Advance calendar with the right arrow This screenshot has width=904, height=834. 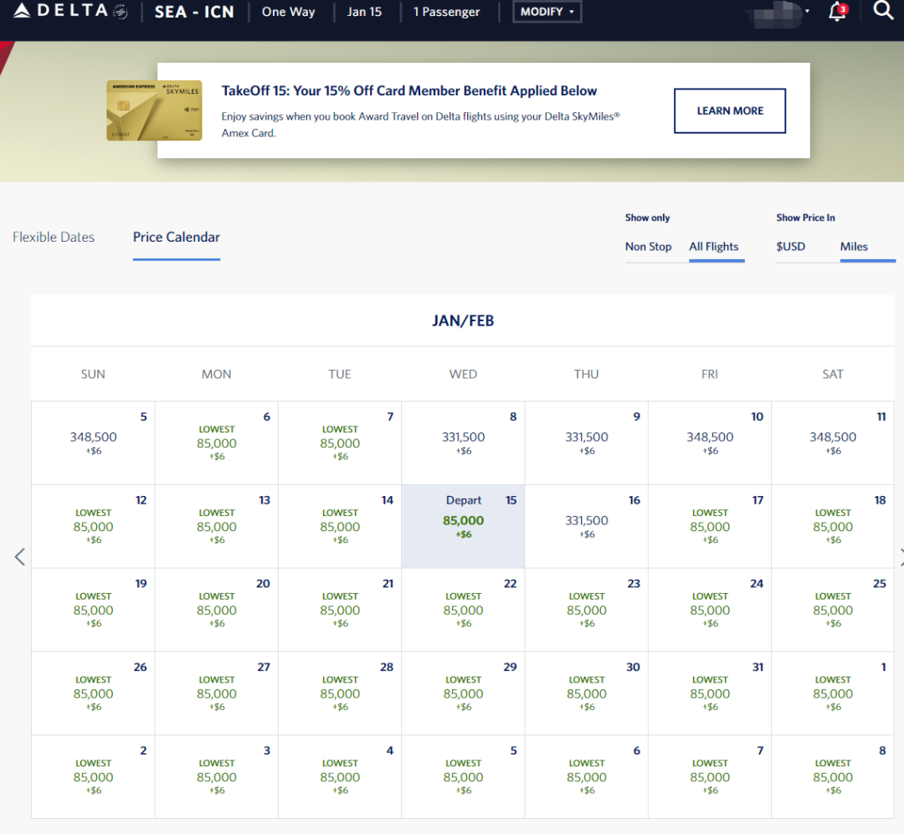tap(900, 557)
